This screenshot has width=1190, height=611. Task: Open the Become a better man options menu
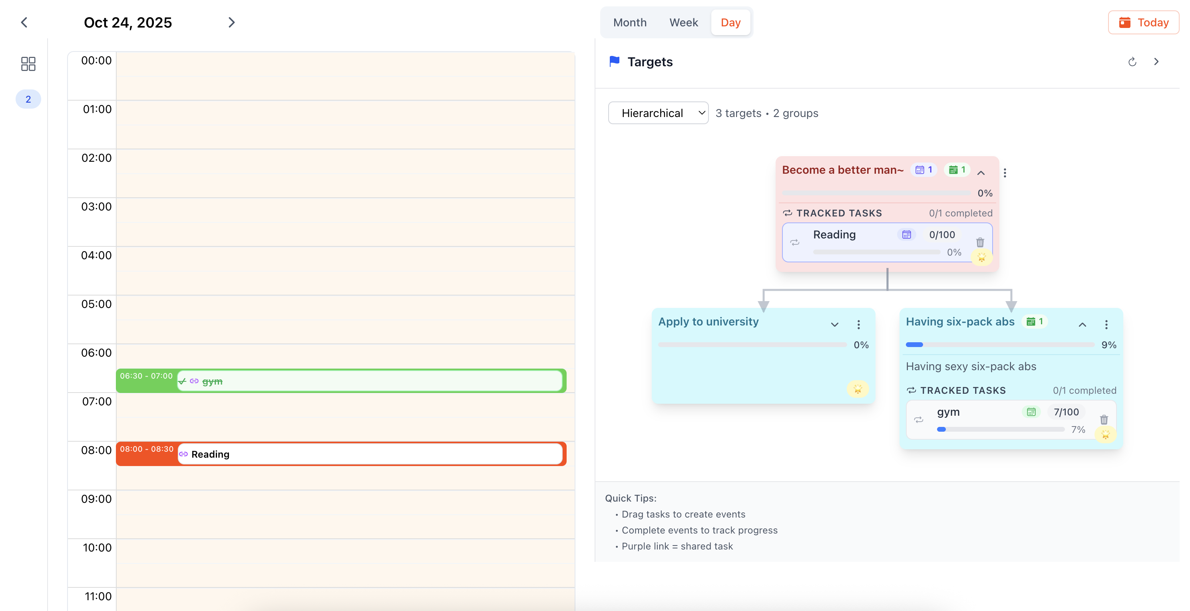[1005, 173]
